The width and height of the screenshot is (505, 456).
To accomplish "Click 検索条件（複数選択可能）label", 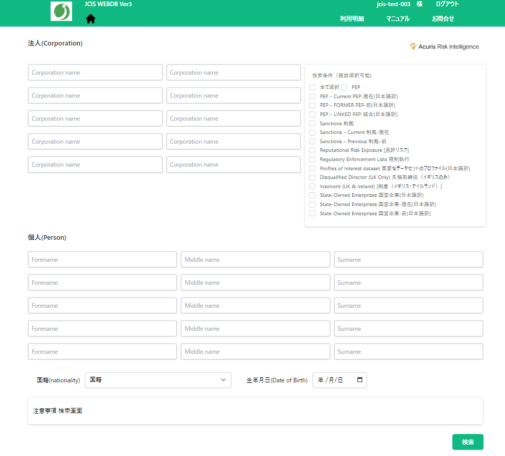I will [x=342, y=75].
